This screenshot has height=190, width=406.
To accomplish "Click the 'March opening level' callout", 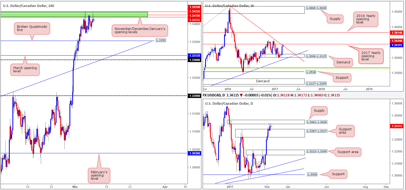I will point(25,70).
